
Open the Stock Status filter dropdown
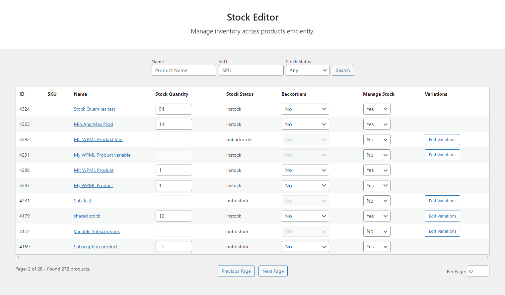pyautogui.click(x=307, y=70)
